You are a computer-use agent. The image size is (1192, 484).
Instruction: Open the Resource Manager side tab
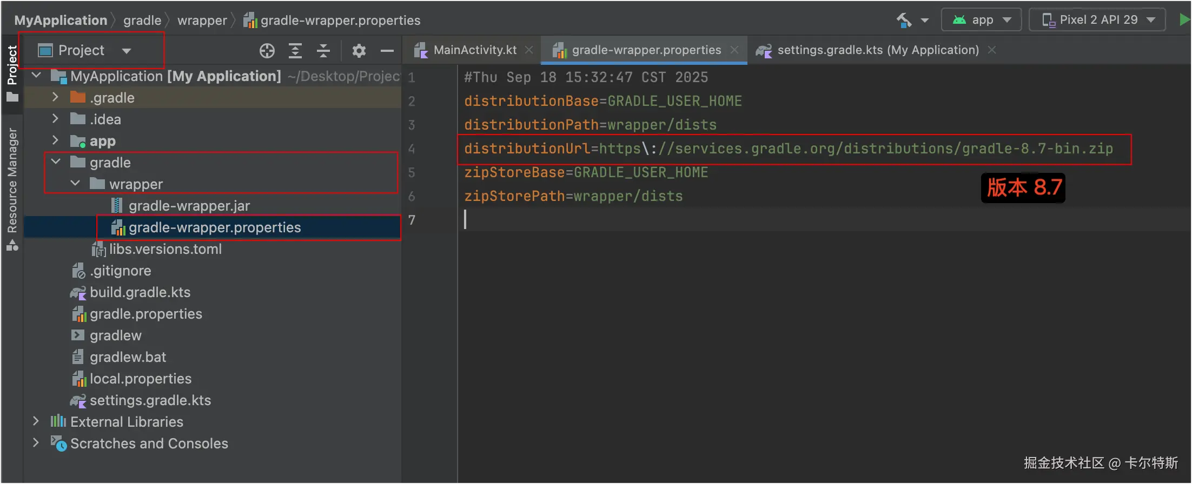pos(12,189)
